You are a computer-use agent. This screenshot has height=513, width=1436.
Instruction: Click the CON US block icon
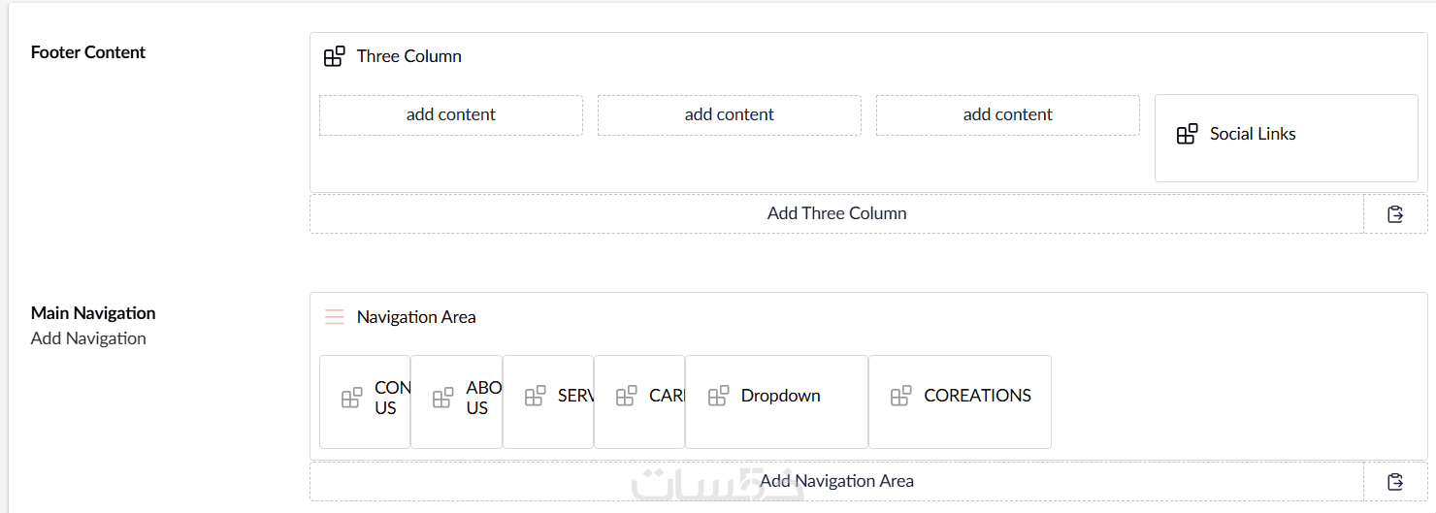[x=351, y=398]
